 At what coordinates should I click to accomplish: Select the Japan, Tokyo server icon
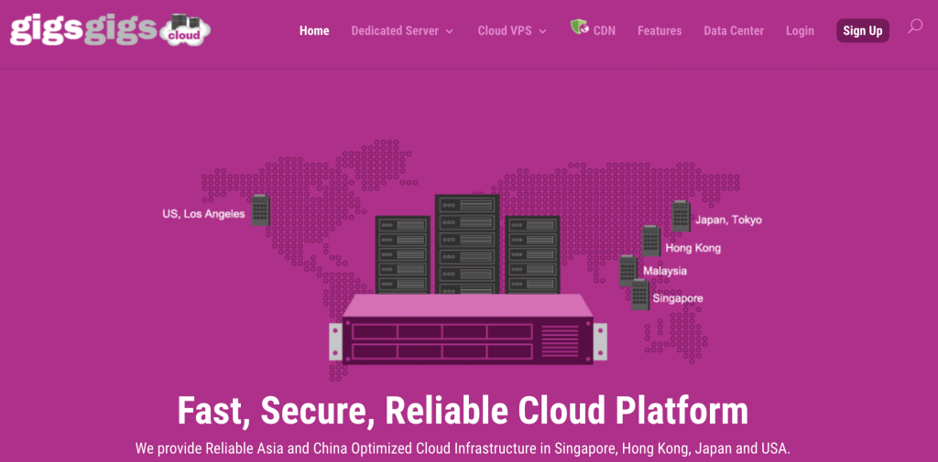point(681,216)
